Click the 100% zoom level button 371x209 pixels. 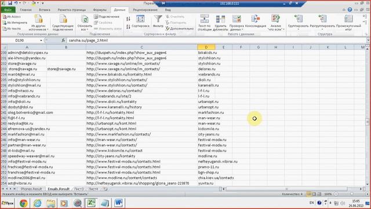click(x=328, y=194)
